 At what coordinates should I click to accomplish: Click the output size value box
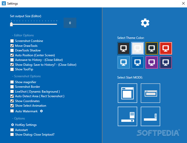click(x=70, y=23)
